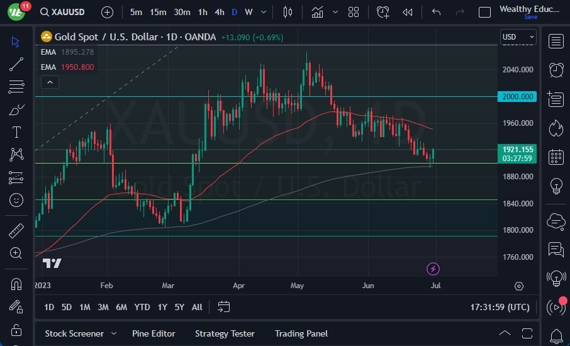This screenshot has width=570, height=346.
Task: Create a new alert
Action: tap(383, 12)
